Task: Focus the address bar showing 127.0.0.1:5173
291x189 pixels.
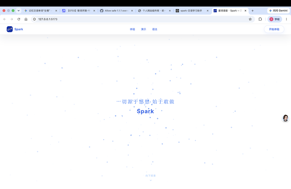Action: coord(143,19)
